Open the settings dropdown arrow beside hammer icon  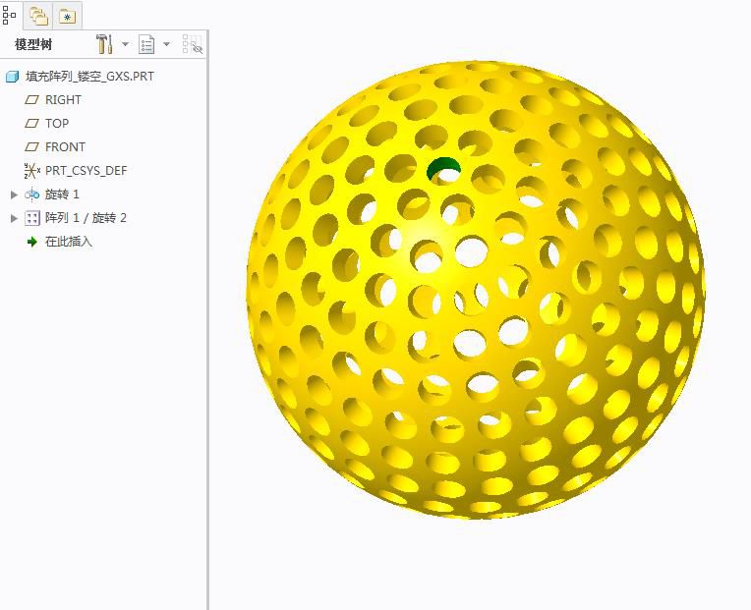click(126, 45)
